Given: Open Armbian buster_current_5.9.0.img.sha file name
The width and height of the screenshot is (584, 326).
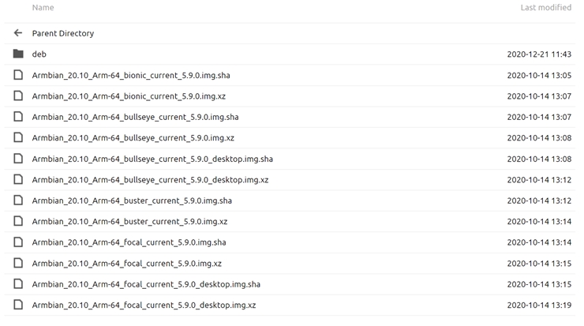Looking at the screenshot, I should [x=132, y=200].
